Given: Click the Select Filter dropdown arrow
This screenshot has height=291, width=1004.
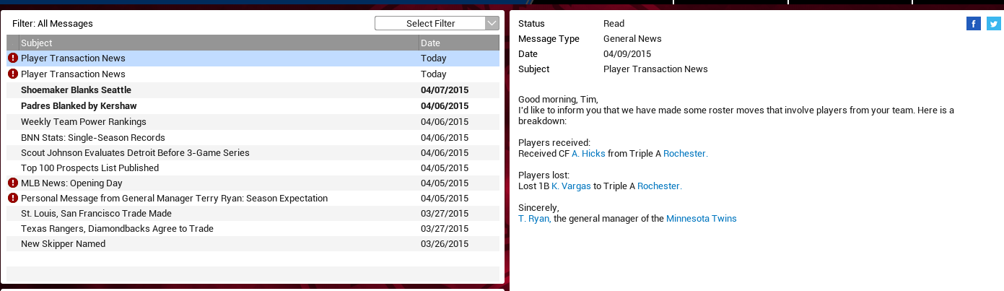Looking at the screenshot, I should (492, 24).
